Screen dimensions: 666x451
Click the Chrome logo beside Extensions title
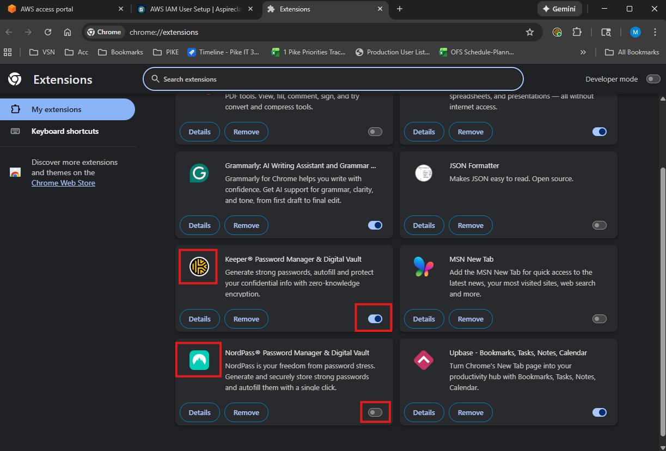coord(15,79)
